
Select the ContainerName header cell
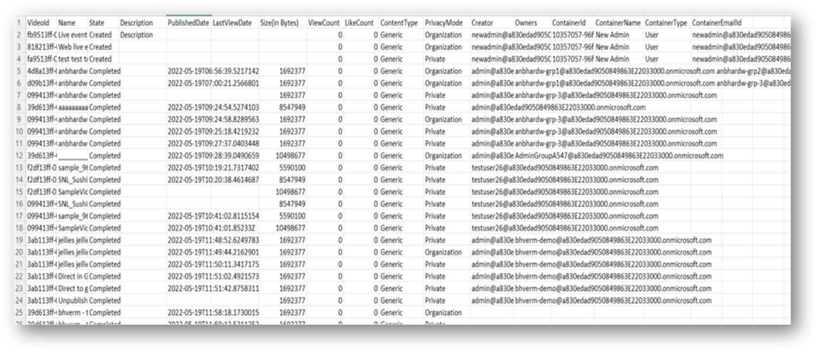(619, 23)
